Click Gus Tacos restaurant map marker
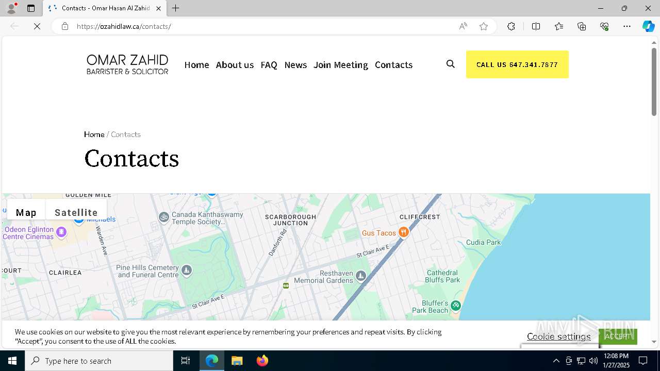The height and width of the screenshot is (371, 660). click(x=404, y=232)
